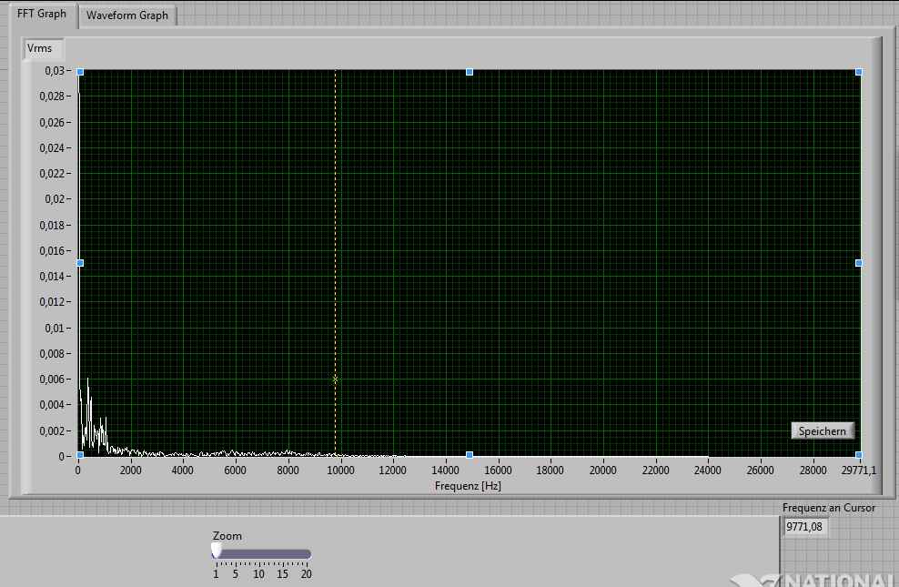Switch to the FFT Graph tab

[42, 14]
